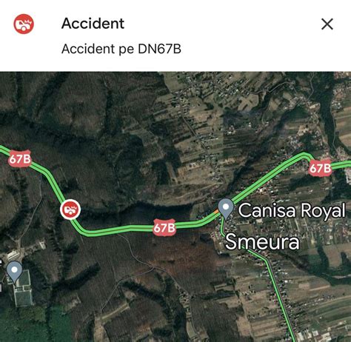Tap the "Accident pe DN67B" description
This screenshot has width=351, height=342.
(121, 49)
